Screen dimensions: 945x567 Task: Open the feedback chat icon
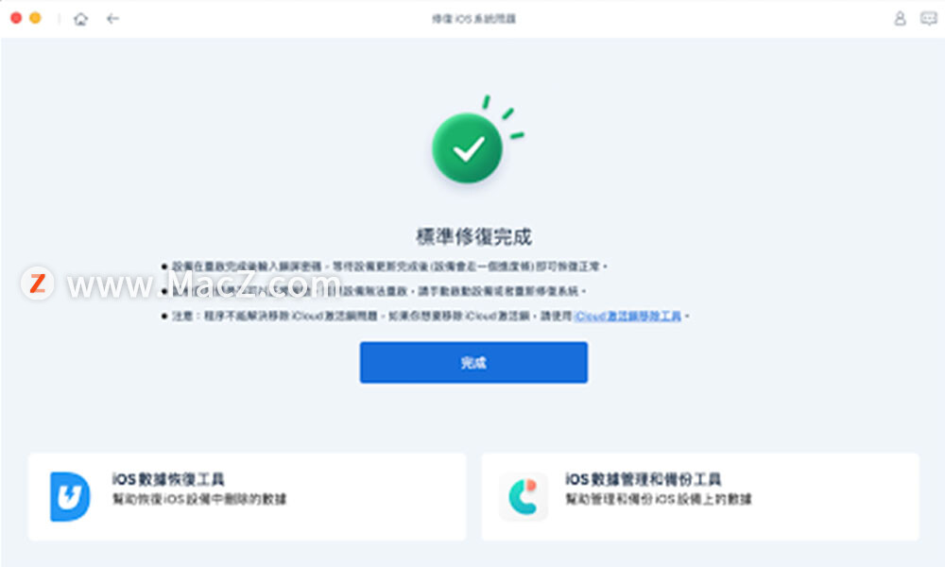point(929,19)
